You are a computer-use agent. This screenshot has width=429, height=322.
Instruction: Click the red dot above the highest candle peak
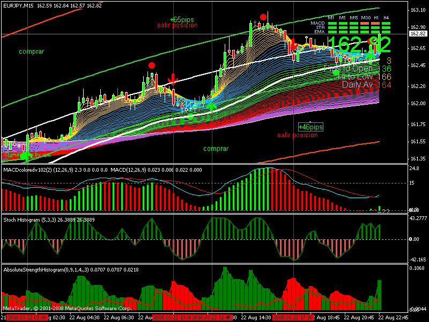point(263,17)
